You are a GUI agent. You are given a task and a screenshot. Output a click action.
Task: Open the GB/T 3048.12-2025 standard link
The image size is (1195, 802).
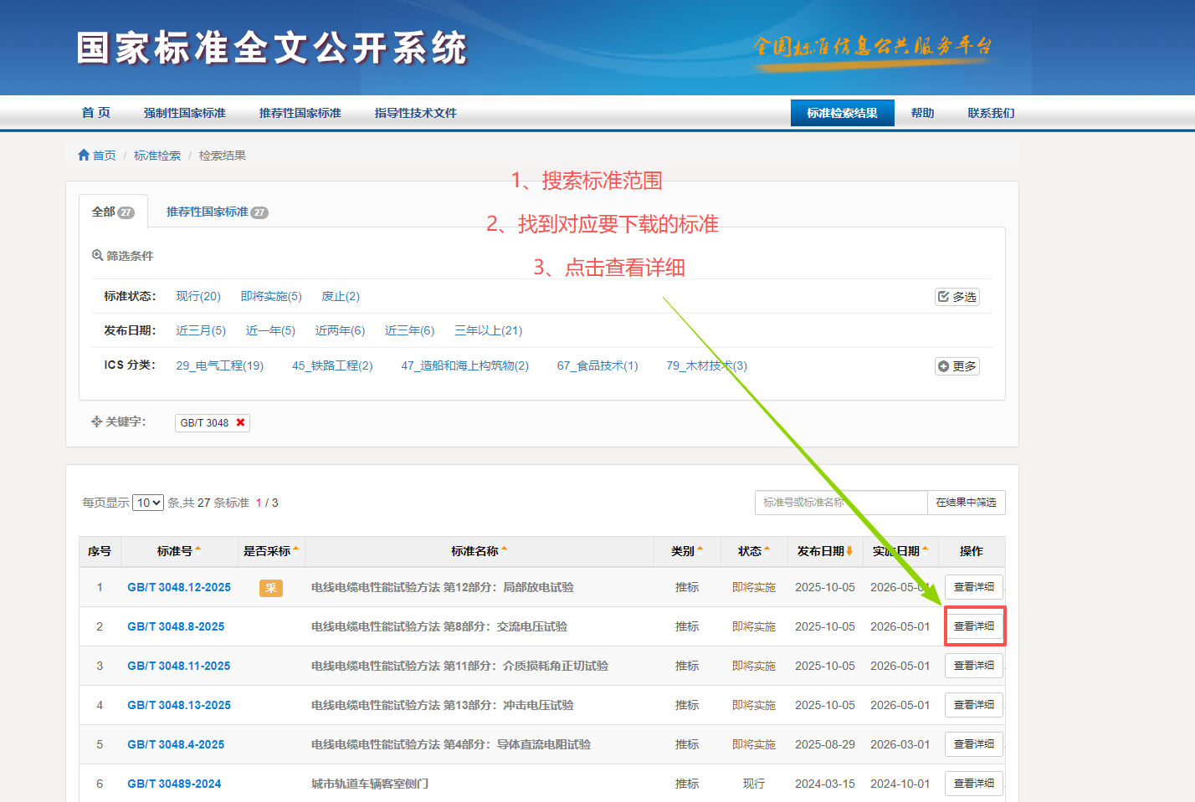(179, 588)
